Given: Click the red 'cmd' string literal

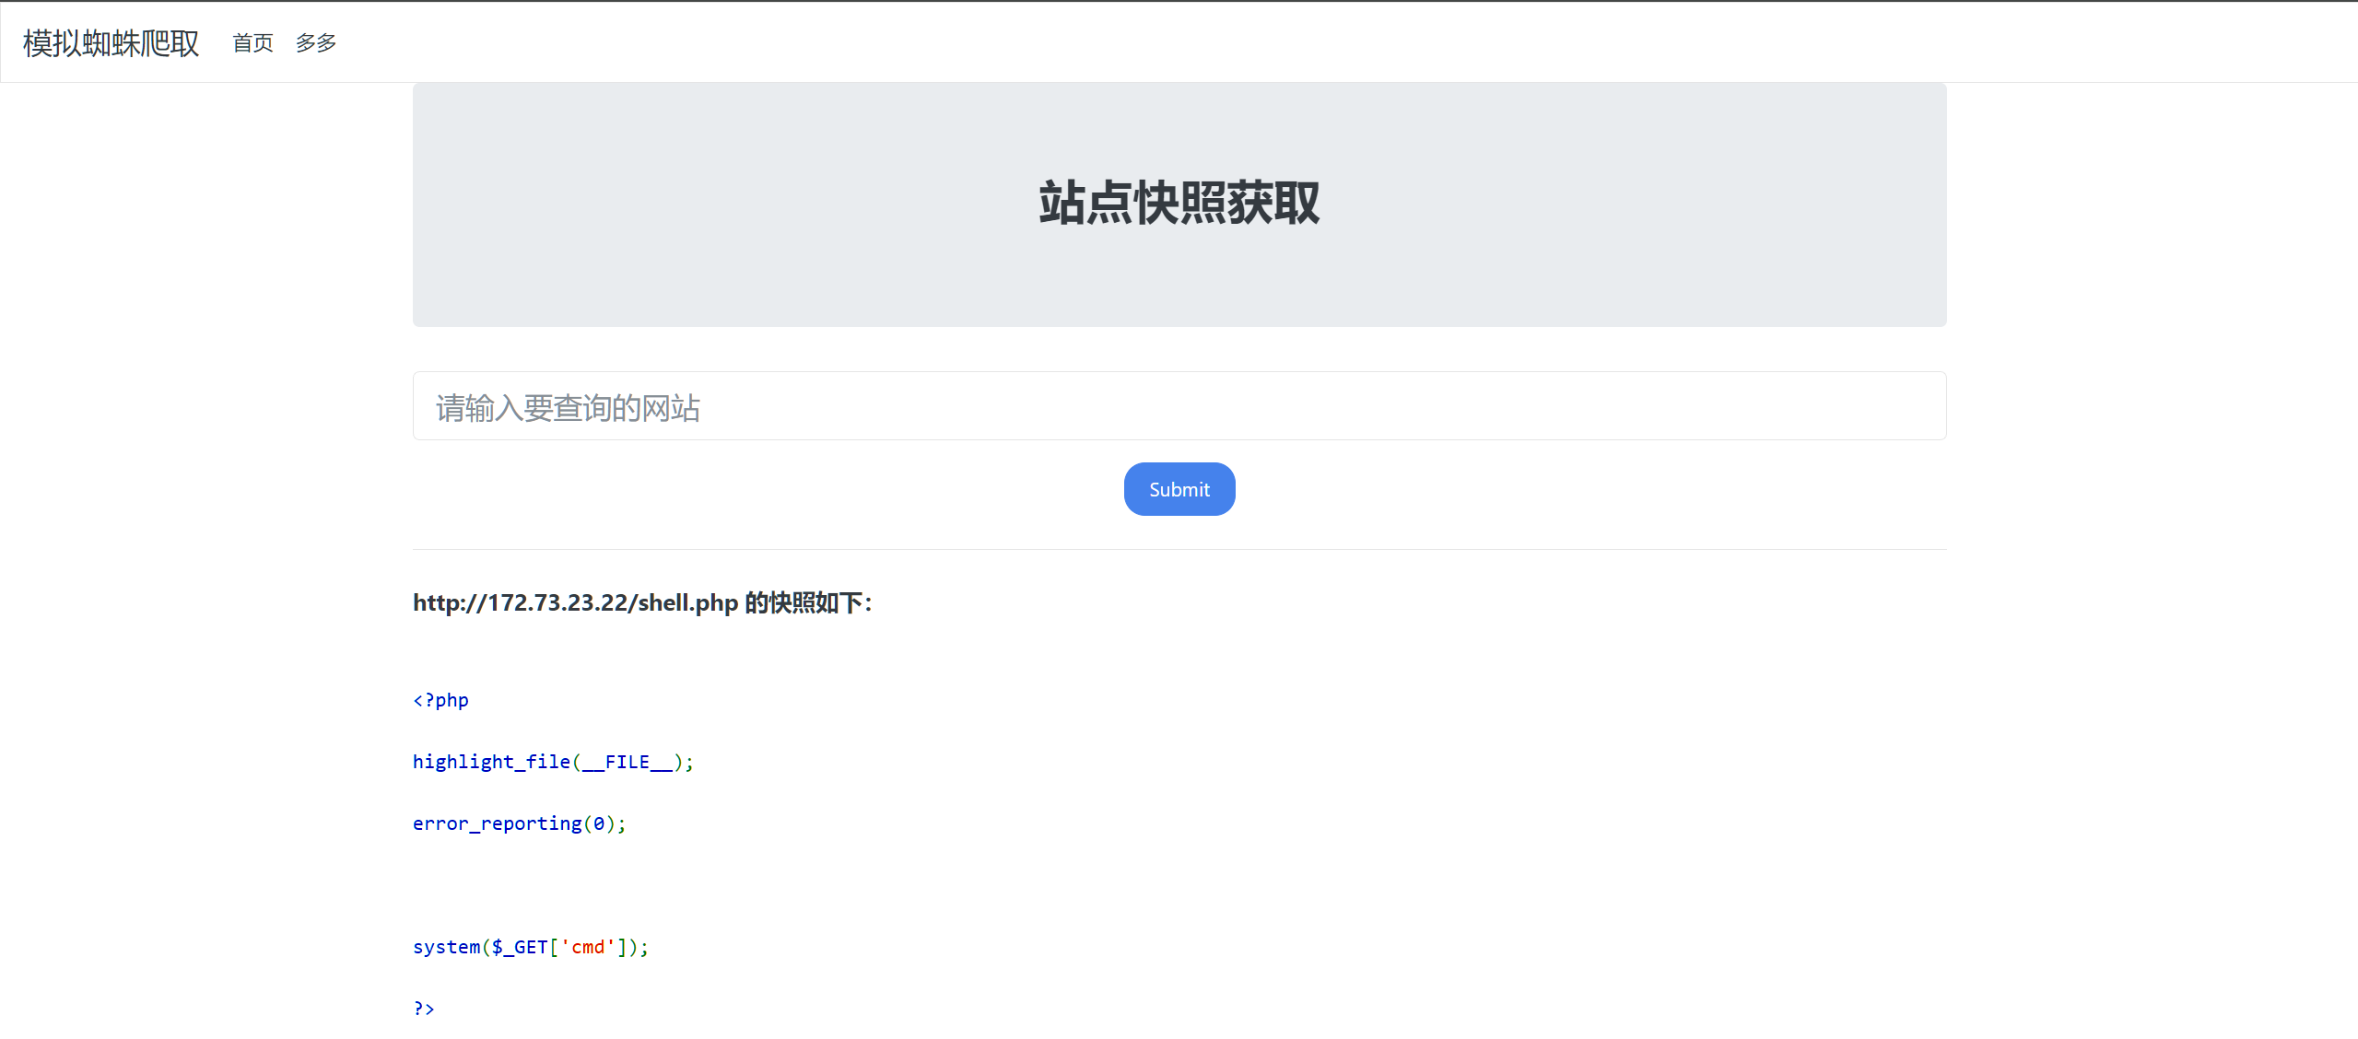Looking at the screenshot, I should click(x=588, y=947).
